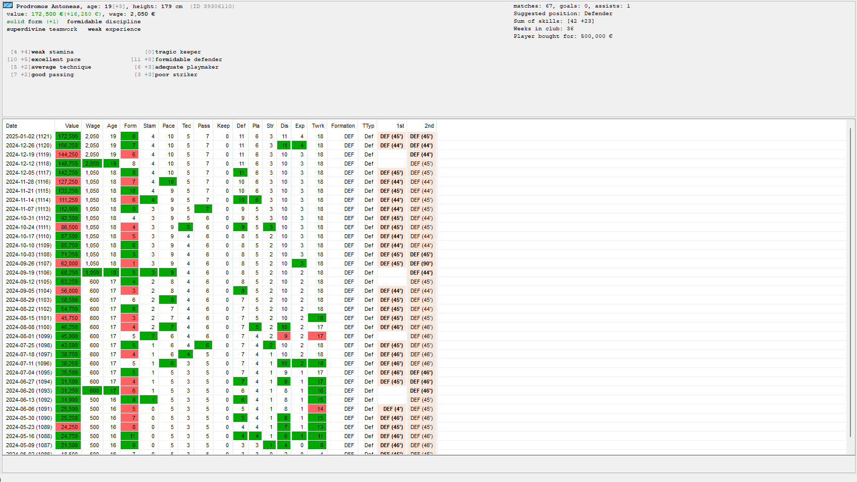Click the Pla column header

tap(256, 126)
